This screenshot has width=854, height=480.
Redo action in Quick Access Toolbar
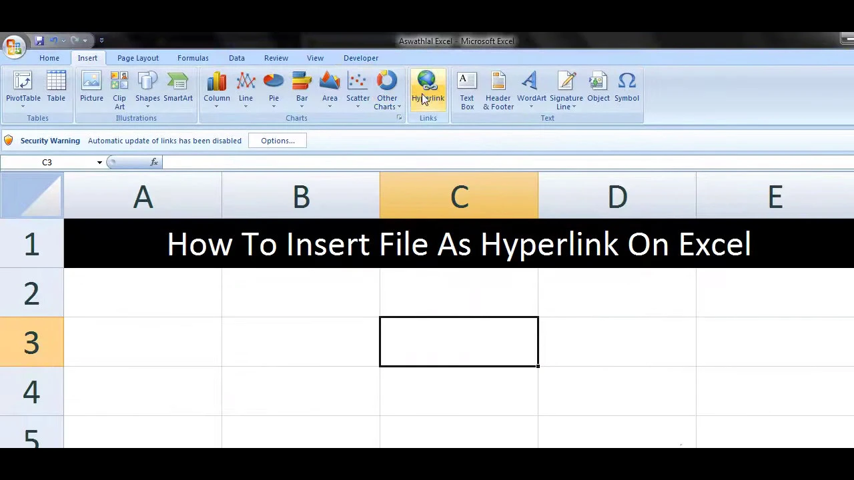tap(75, 41)
